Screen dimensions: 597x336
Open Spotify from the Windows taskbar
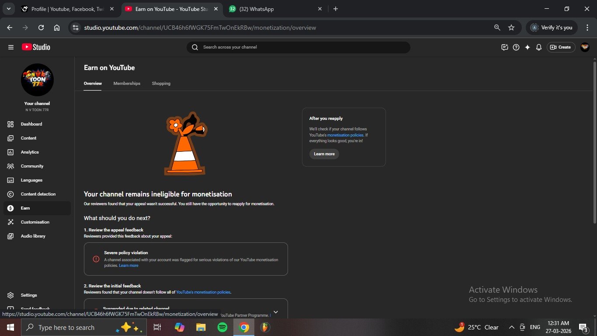pyautogui.click(x=222, y=327)
